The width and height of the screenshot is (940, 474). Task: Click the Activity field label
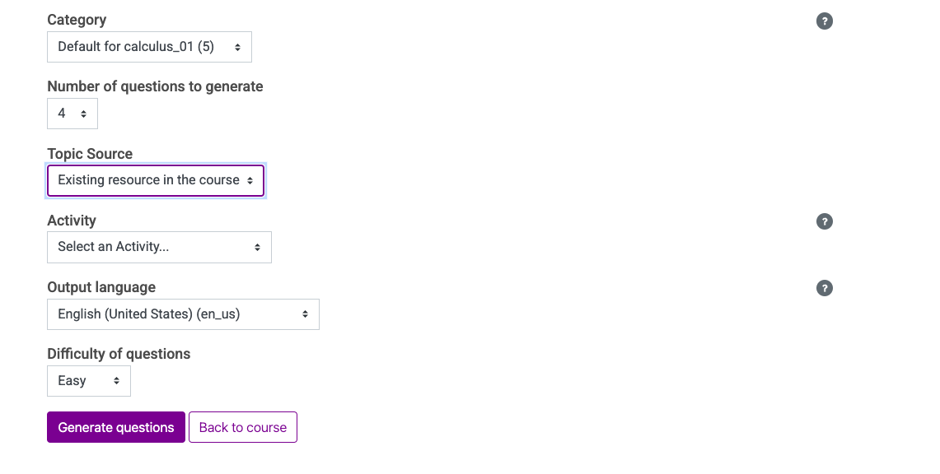[x=72, y=221]
